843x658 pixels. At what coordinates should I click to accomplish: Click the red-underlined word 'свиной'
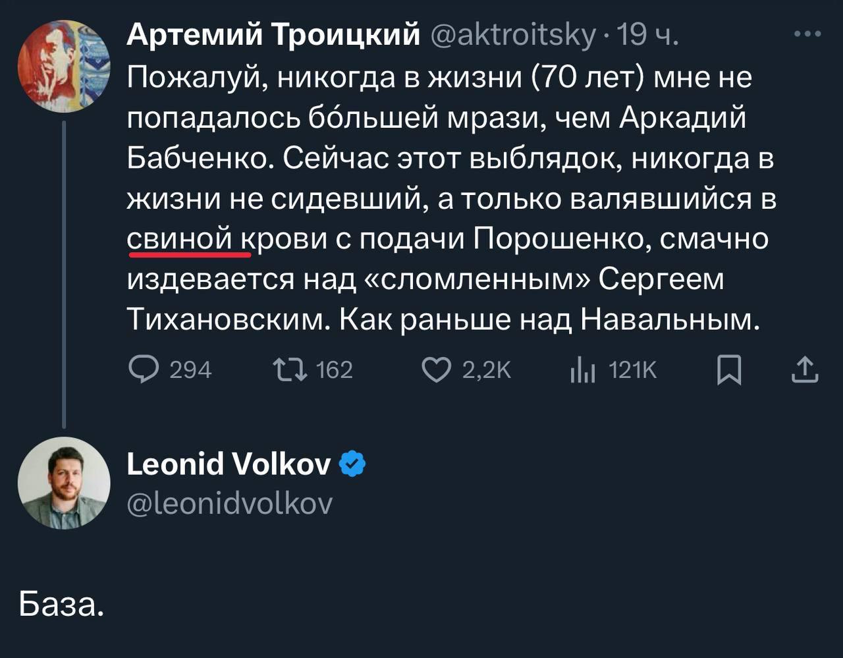coord(182,238)
